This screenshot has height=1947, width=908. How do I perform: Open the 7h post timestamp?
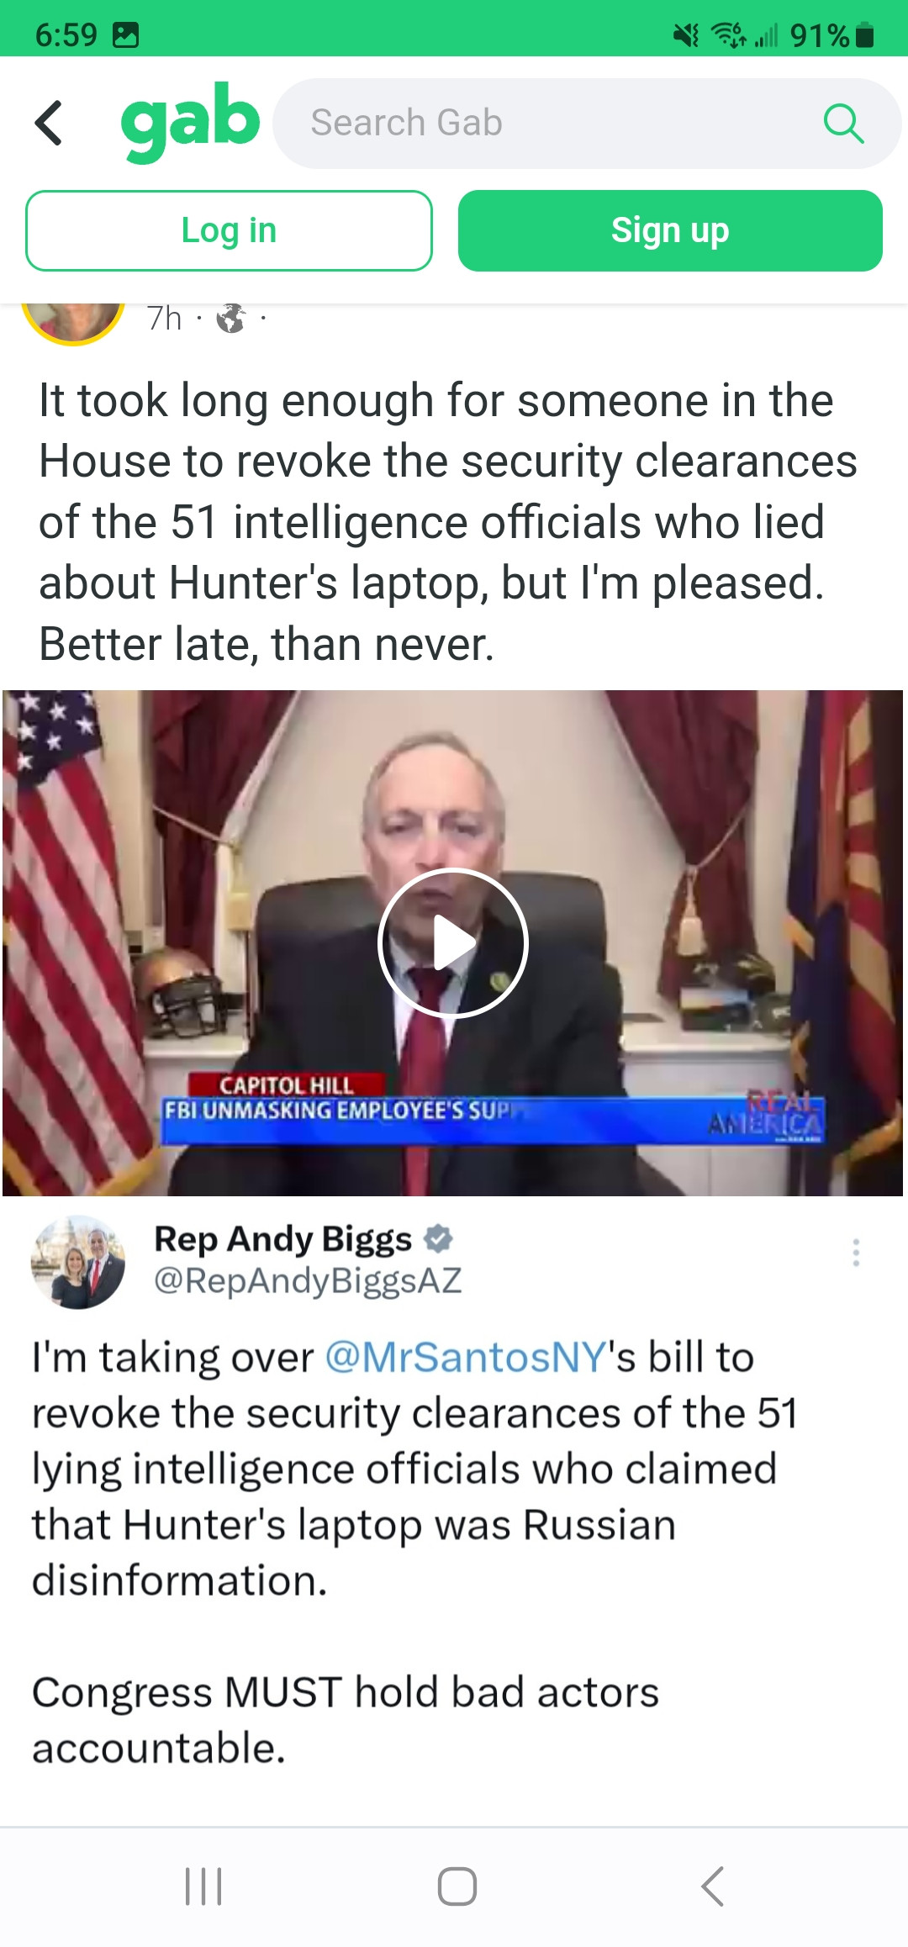[x=164, y=319]
